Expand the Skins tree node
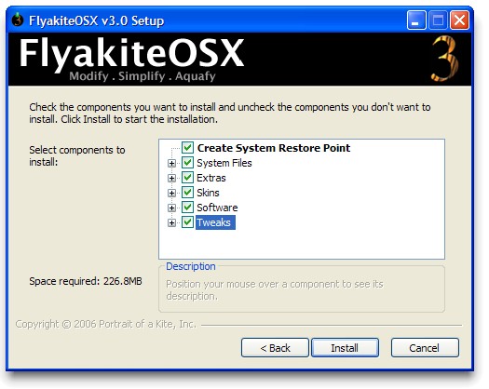 coord(171,193)
